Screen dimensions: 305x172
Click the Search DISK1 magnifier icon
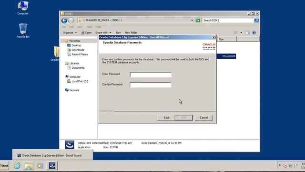click(256, 20)
